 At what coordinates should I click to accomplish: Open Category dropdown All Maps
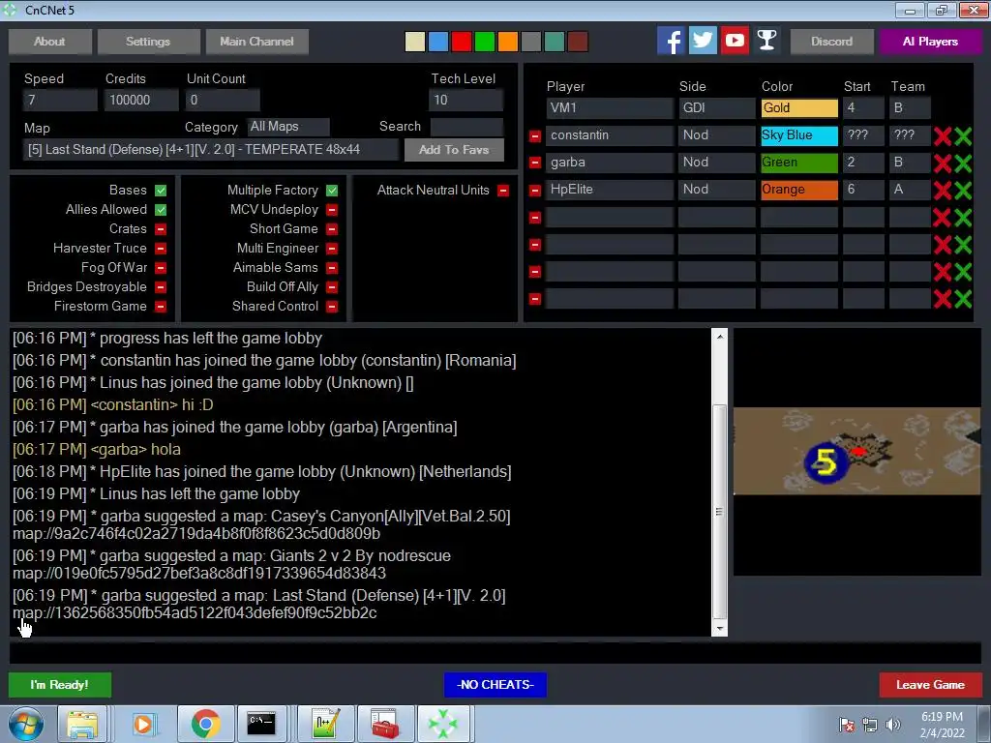(288, 127)
